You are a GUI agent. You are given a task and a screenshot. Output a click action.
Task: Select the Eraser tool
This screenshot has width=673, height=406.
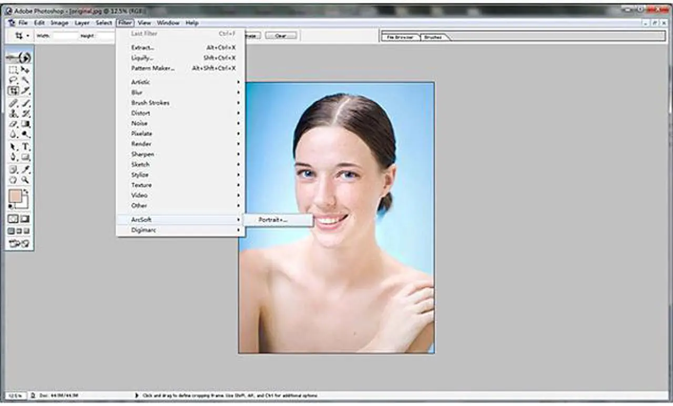[x=14, y=124]
